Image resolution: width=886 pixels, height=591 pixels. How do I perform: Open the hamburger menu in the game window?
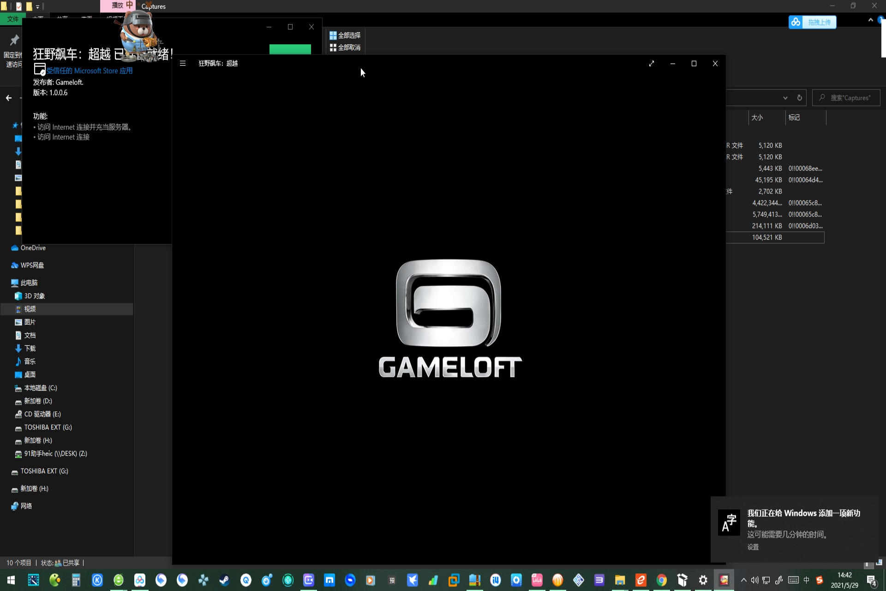click(x=183, y=63)
